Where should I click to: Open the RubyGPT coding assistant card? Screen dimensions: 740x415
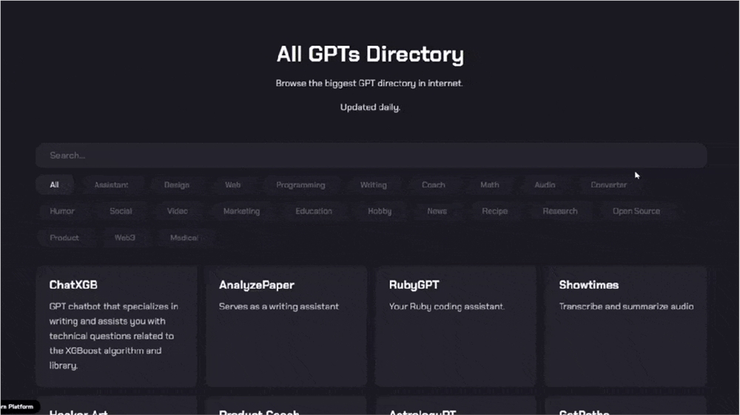tap(455, 326)
